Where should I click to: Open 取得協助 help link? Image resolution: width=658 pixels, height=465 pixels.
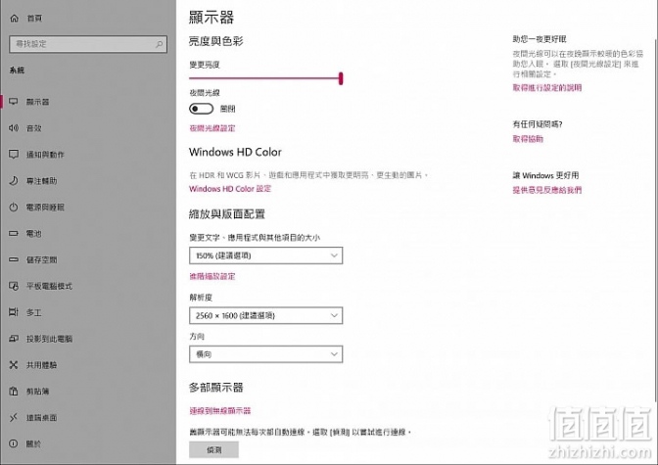pyautogui.click(x=528, y=139)
